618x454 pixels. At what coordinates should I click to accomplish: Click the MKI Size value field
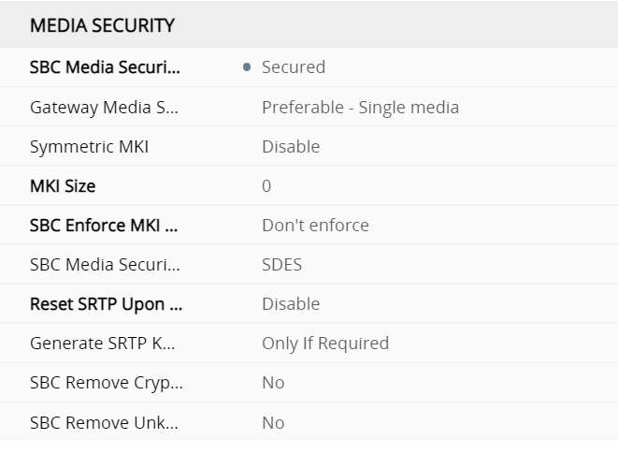[x=266, y=186]
